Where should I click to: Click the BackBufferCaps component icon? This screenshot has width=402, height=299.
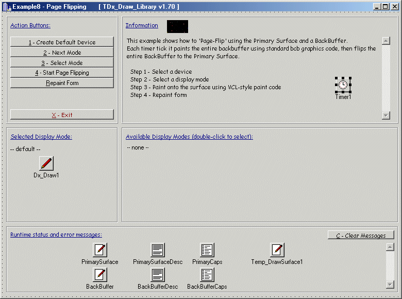(x=207, y=275)
